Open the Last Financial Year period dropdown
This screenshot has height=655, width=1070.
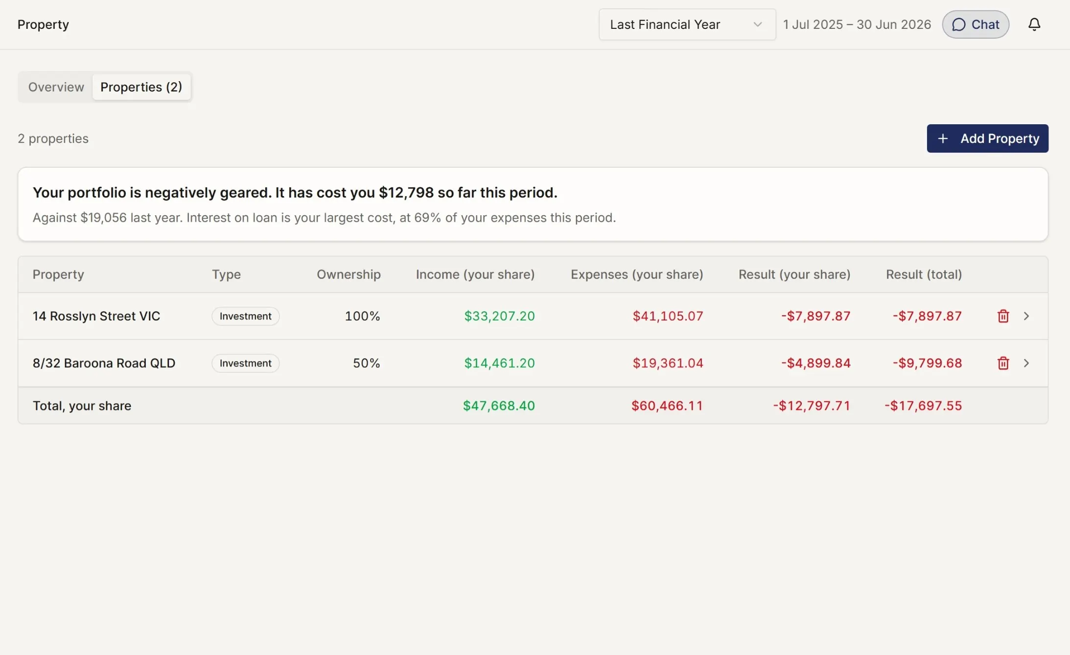687,24
